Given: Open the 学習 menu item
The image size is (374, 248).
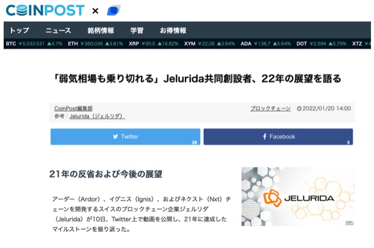Looking at the screenshot, I should (x=137, y=30).
